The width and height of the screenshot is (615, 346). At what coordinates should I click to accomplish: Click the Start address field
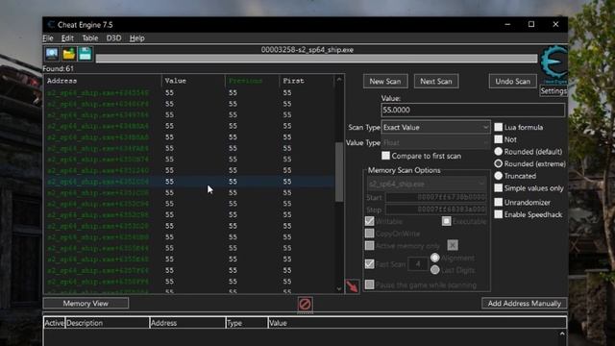(x=436, y=197)
